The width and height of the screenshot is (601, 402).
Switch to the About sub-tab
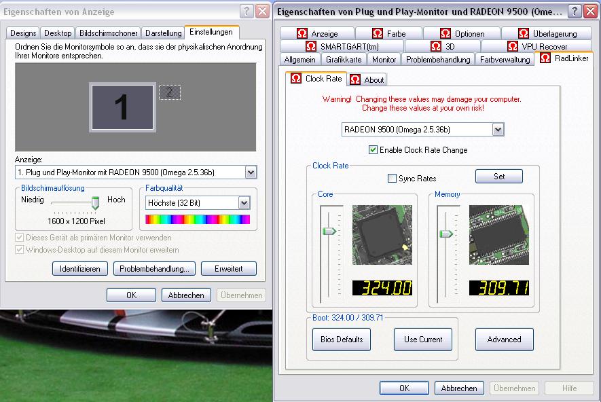click(367, 79)
